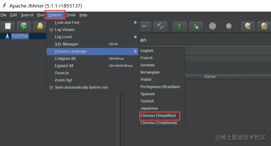Screen dimensions: 271x146
Task: Select Portuguese (Brazilian) language option
Action: coord(161,87)
